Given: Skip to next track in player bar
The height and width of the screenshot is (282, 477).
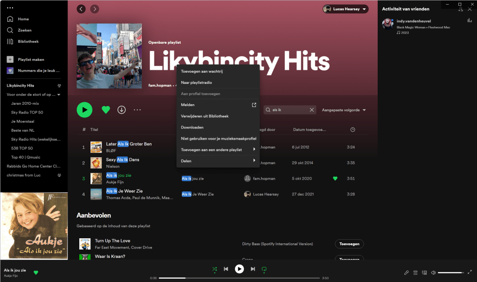Looking at the screenshot, I should click(253, 269).
